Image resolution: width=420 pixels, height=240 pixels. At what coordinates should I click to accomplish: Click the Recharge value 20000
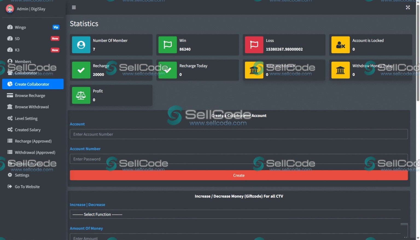point(98,75)
